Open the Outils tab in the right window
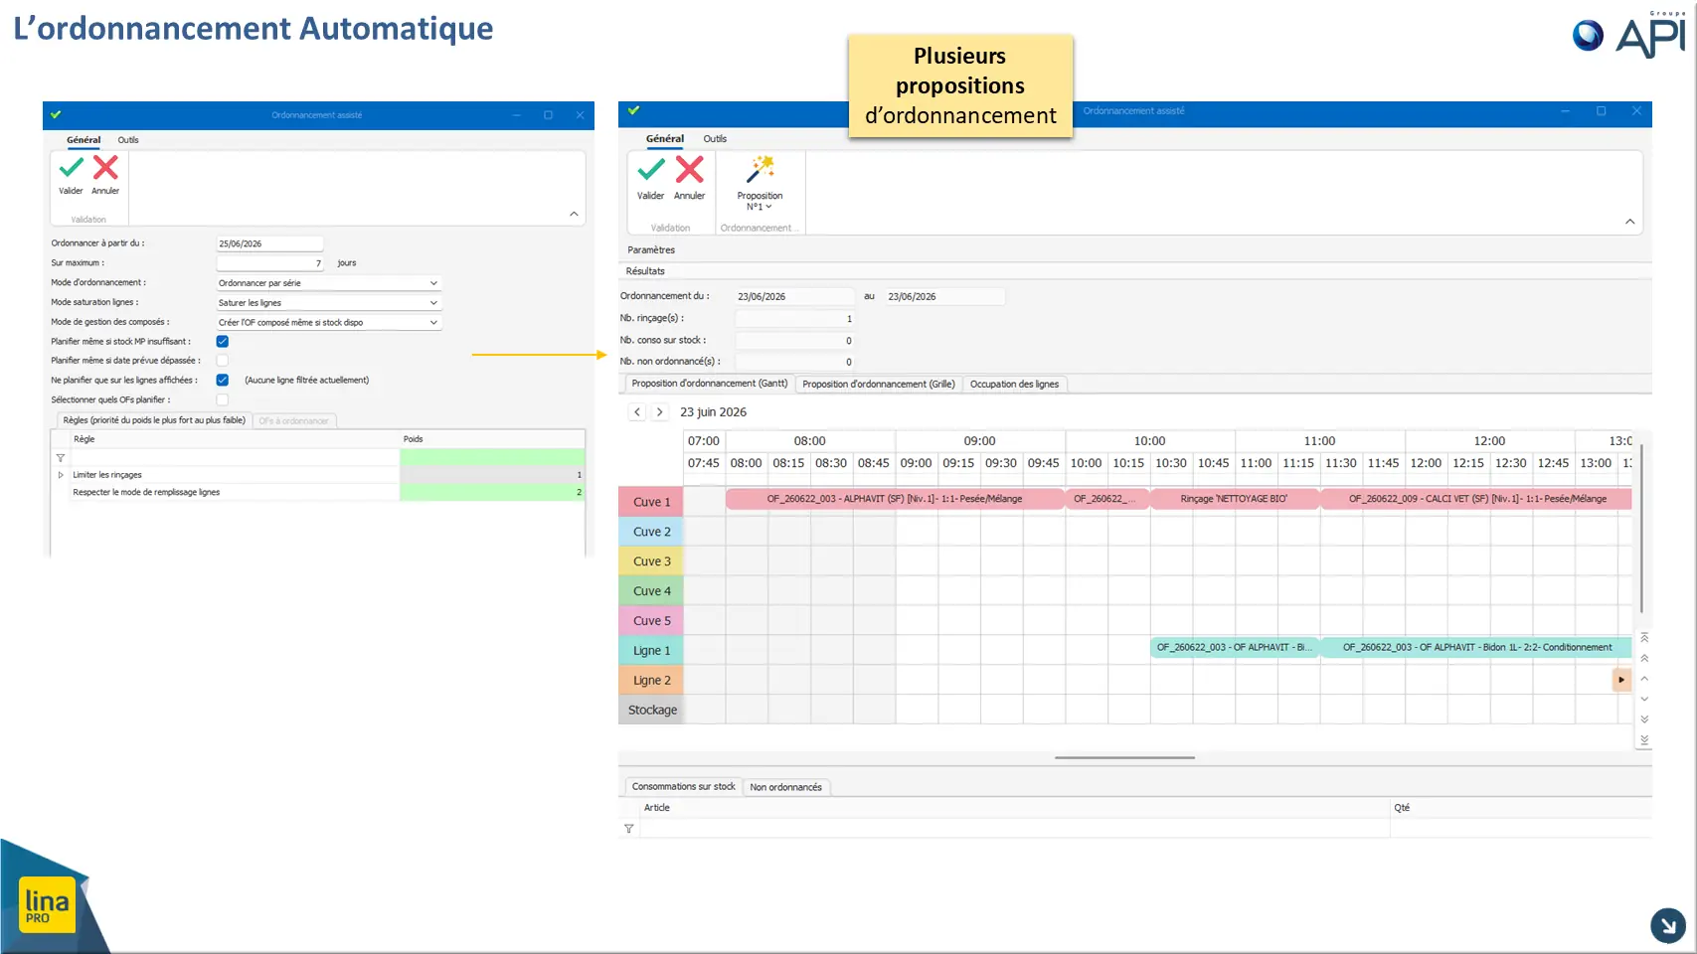Image resolution: width=1697 pixels, height=954 pixels. point(715,139)
